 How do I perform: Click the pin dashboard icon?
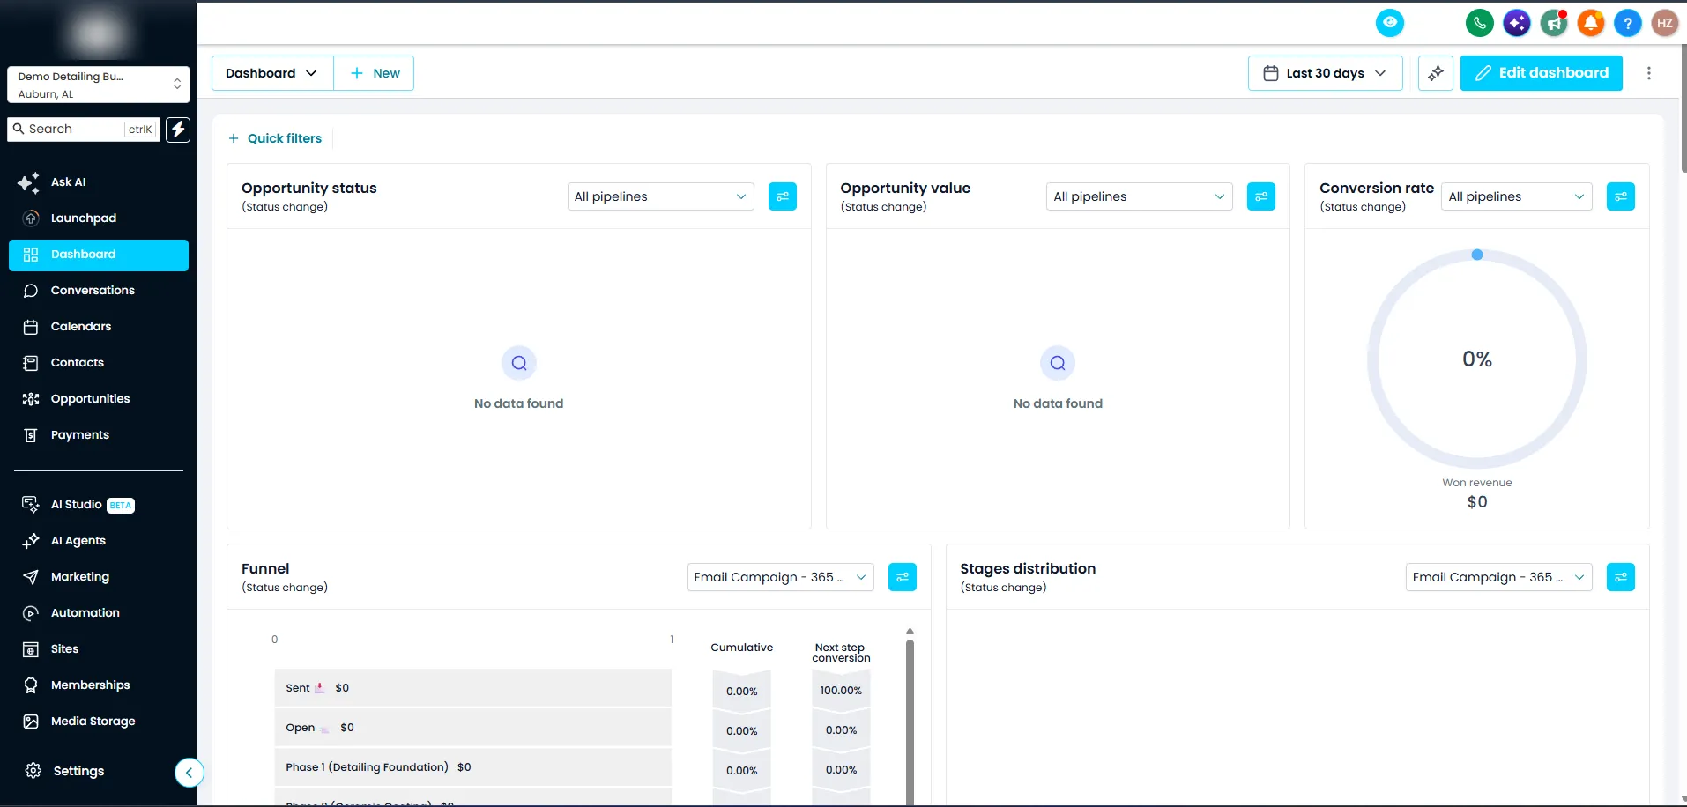tap(1436, 73)
